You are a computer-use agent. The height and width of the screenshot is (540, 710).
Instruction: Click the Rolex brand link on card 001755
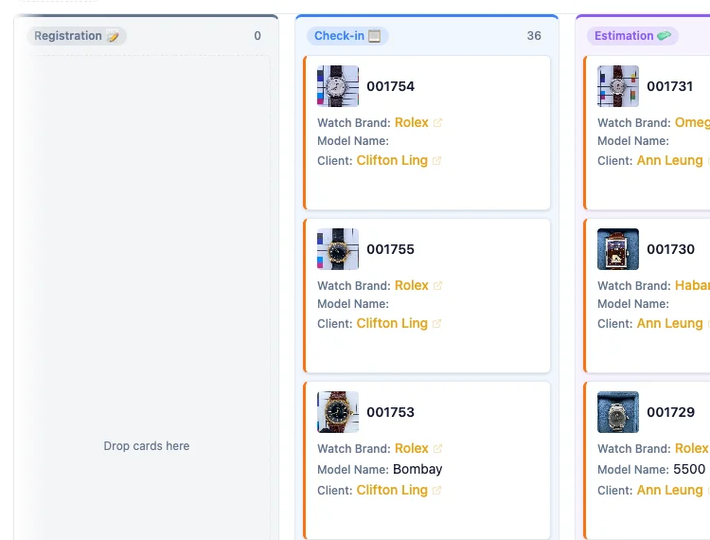[411, 285]
